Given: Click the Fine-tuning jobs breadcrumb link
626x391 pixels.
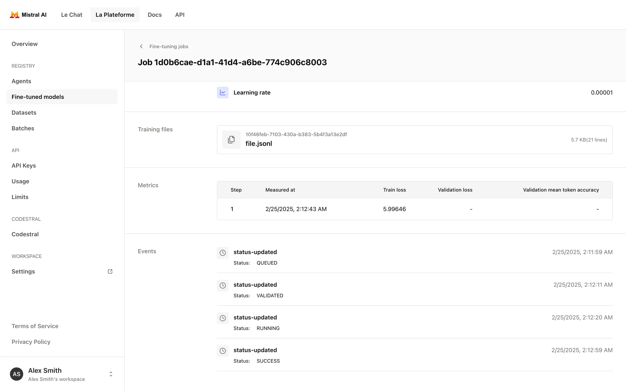Looking at the screenshot, I should click(169, 47).
